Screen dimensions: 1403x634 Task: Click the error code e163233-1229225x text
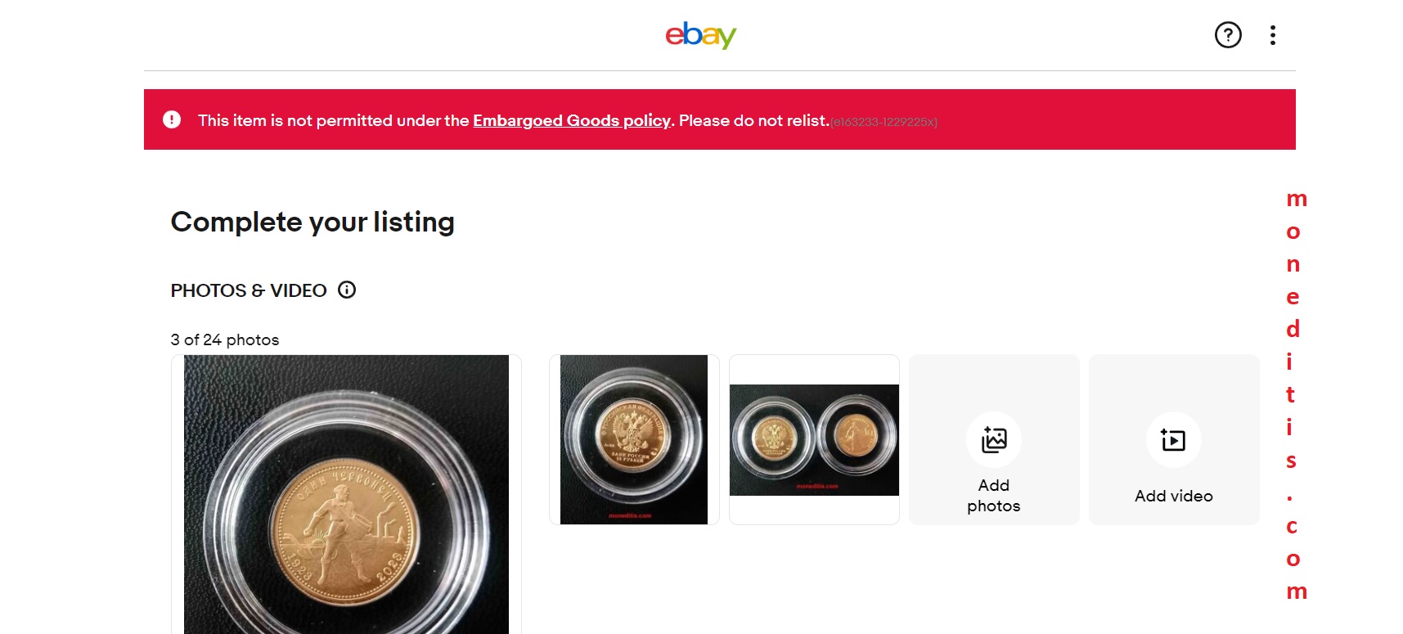pos(884,121)
